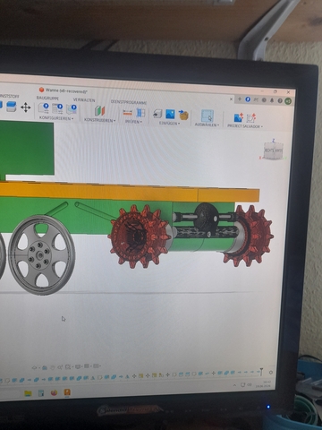Open the Project Salvador dropdown
The height and width of the screenshot is (430, 322).
tap(245, 126)
